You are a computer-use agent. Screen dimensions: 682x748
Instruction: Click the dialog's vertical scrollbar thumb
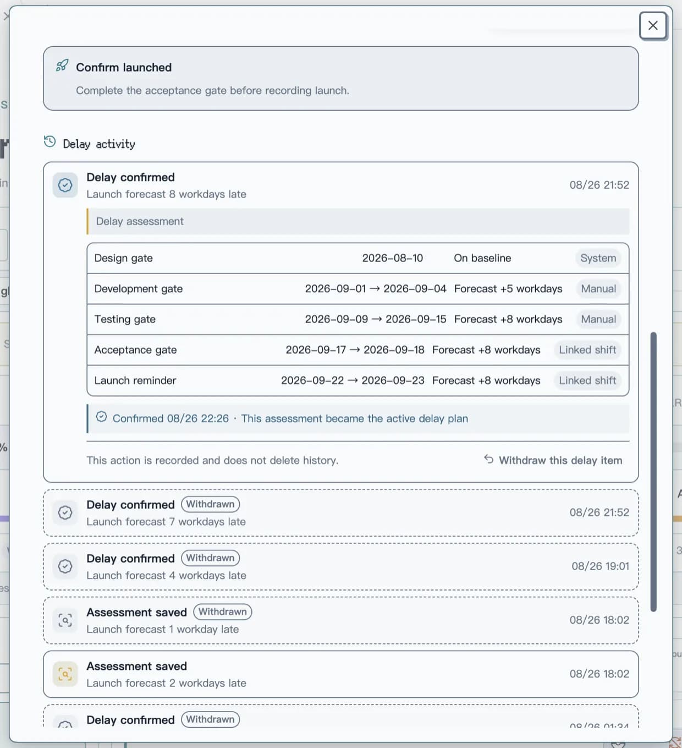point(653,472)
